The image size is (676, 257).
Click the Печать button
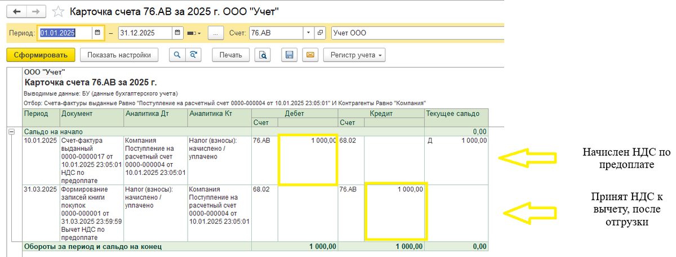coord(230,55)
